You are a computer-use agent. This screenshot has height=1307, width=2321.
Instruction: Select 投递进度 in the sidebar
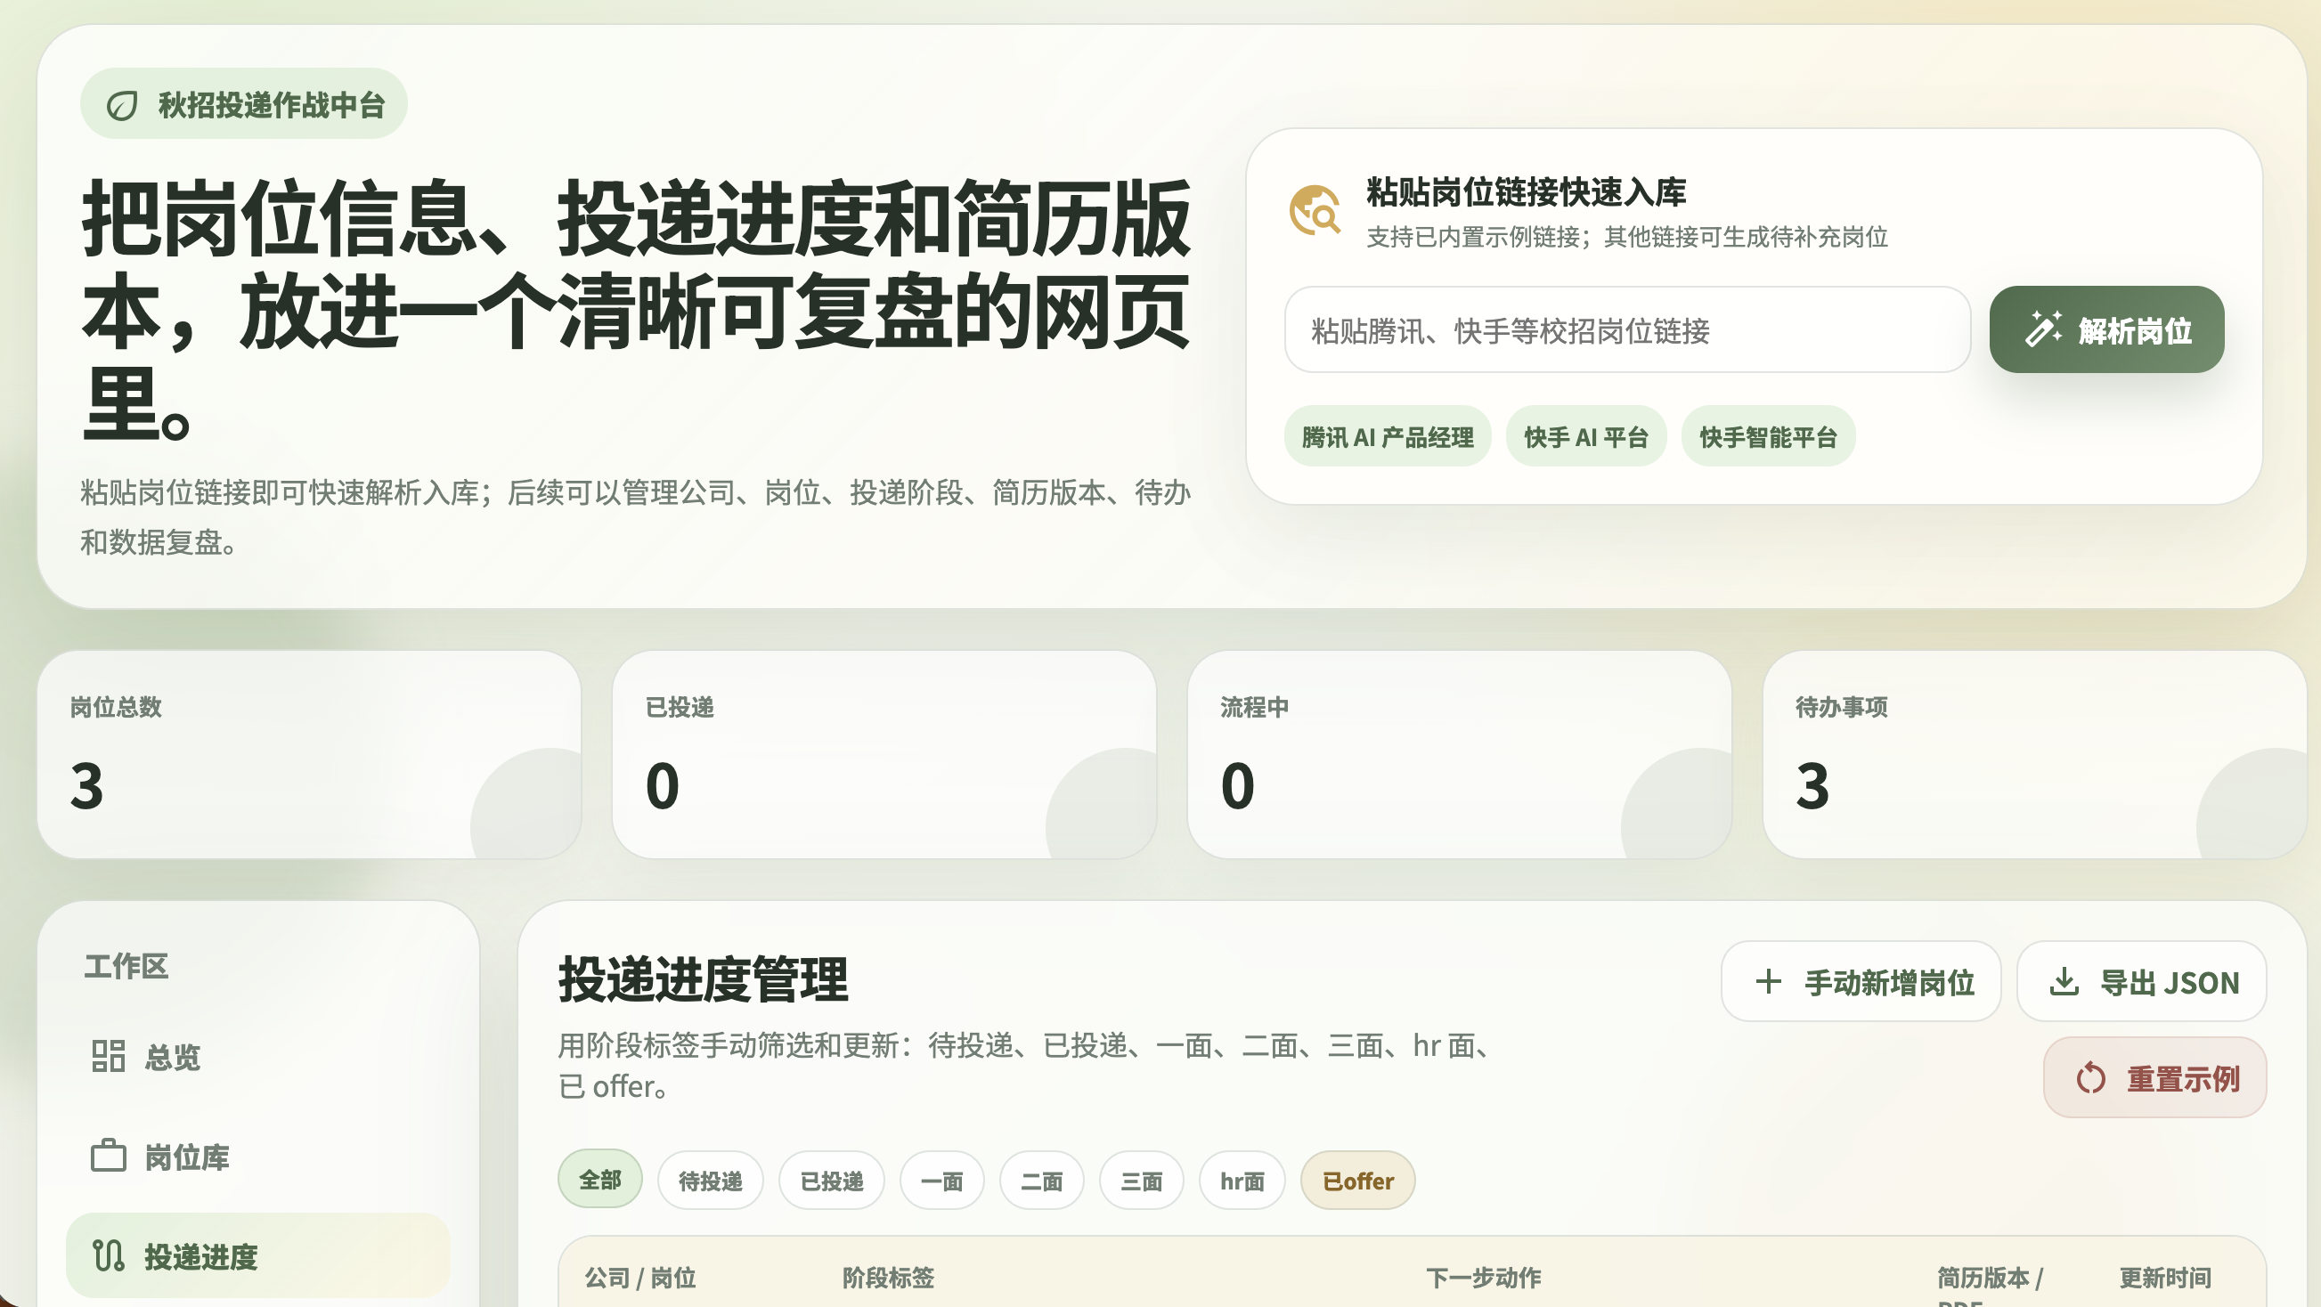coord(257,1255)
